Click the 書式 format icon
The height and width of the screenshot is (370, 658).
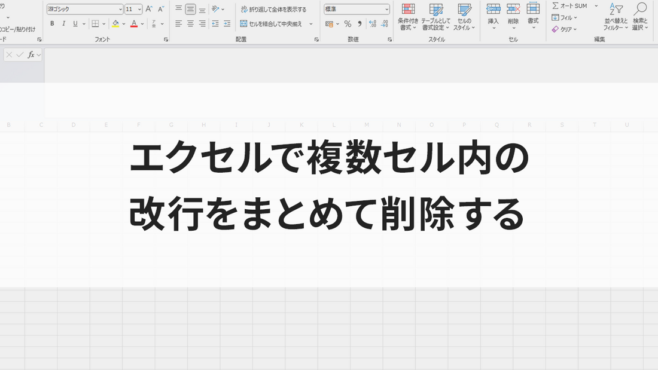[x=532, y=15]
